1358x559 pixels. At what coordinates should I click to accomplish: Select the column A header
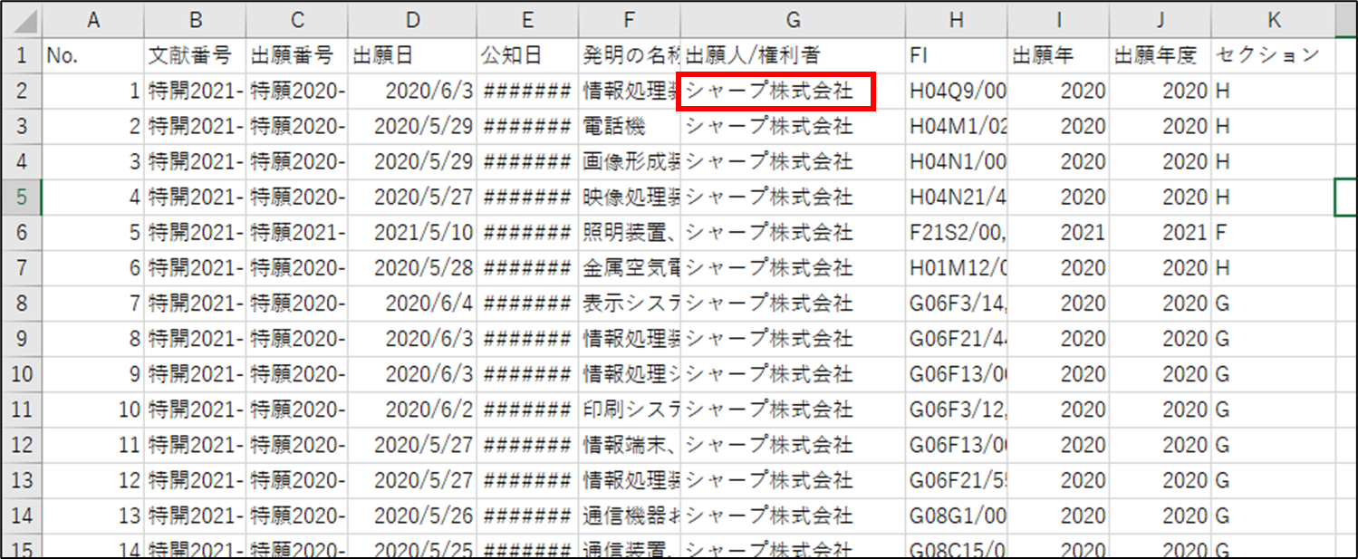tap(92, 20)
